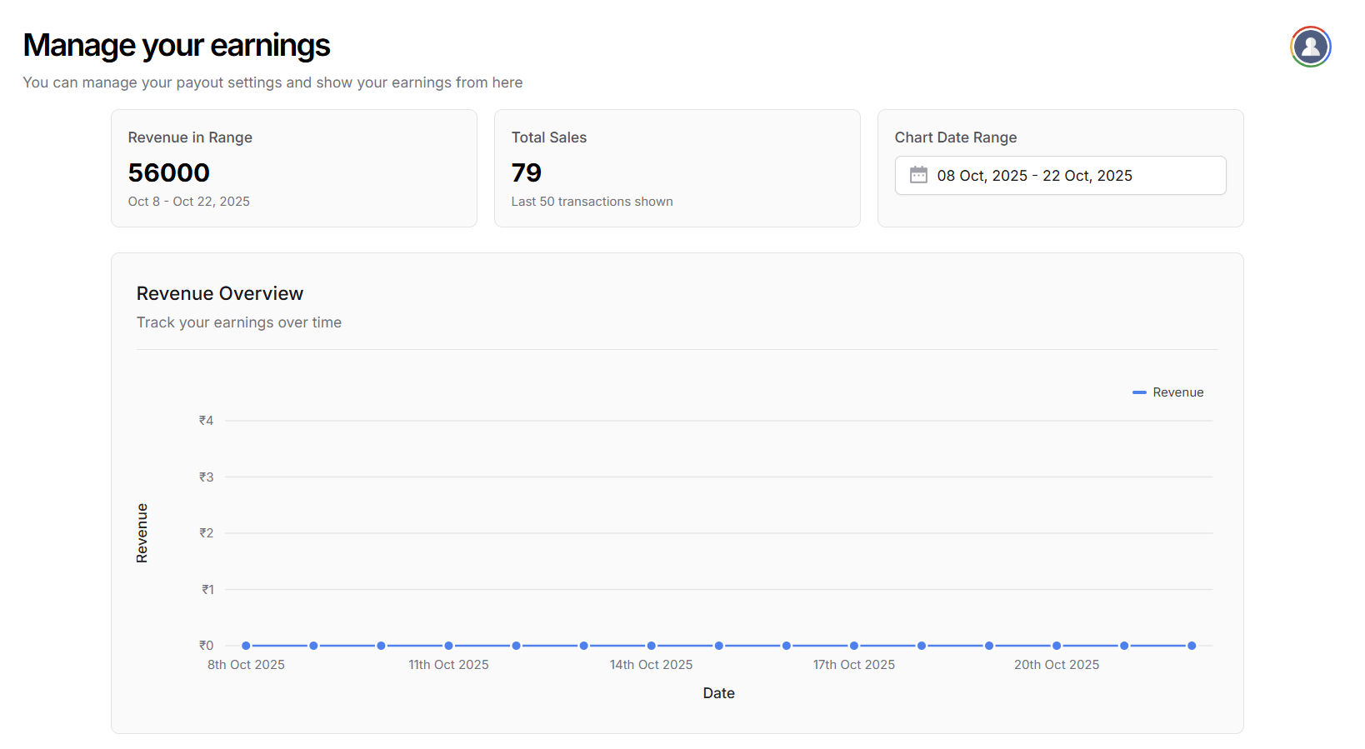
Task: Click the last data point on chart
Action: (1192, 646)
